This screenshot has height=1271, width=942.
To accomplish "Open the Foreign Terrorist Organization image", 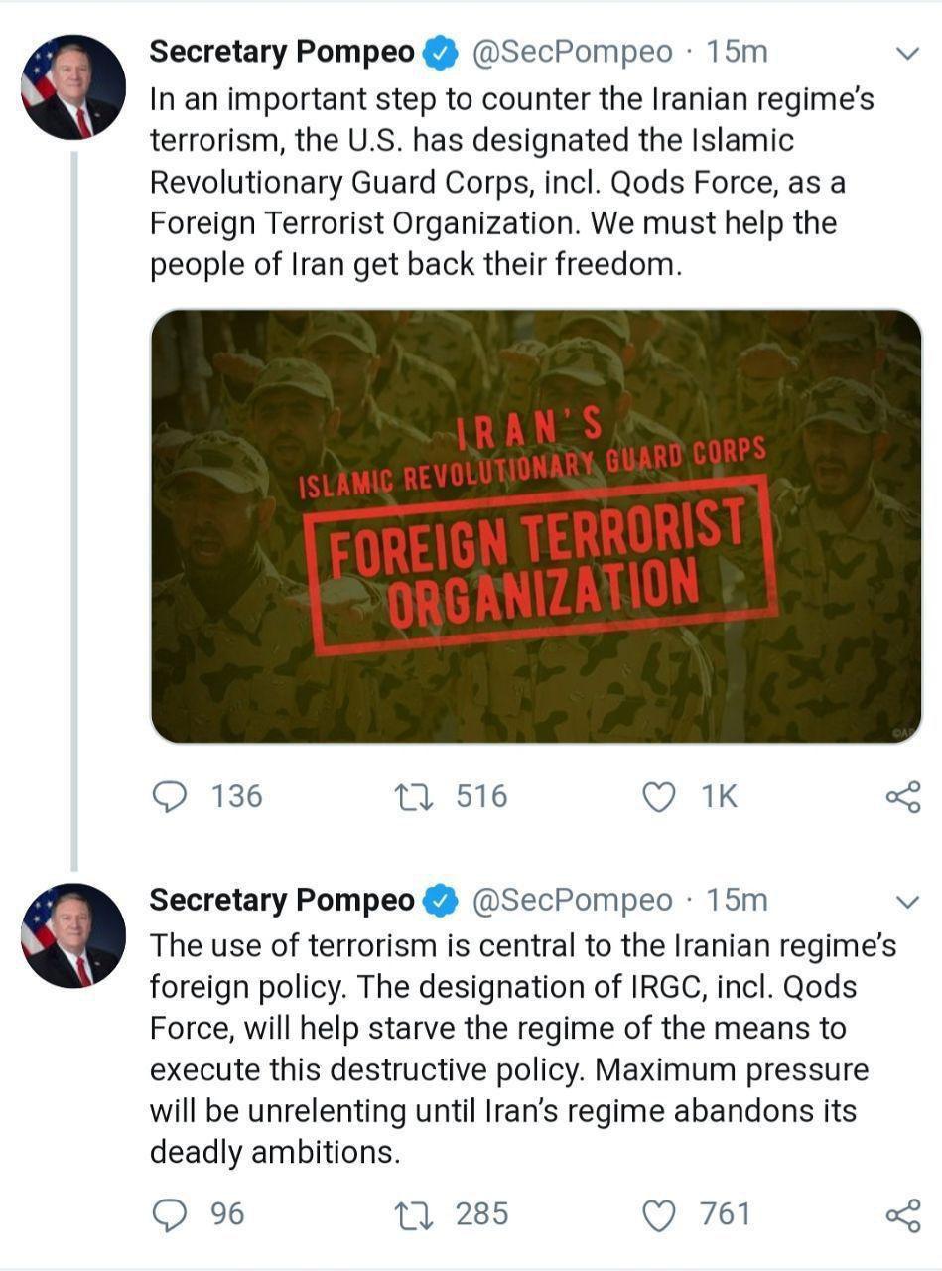I will coord(536,526).
